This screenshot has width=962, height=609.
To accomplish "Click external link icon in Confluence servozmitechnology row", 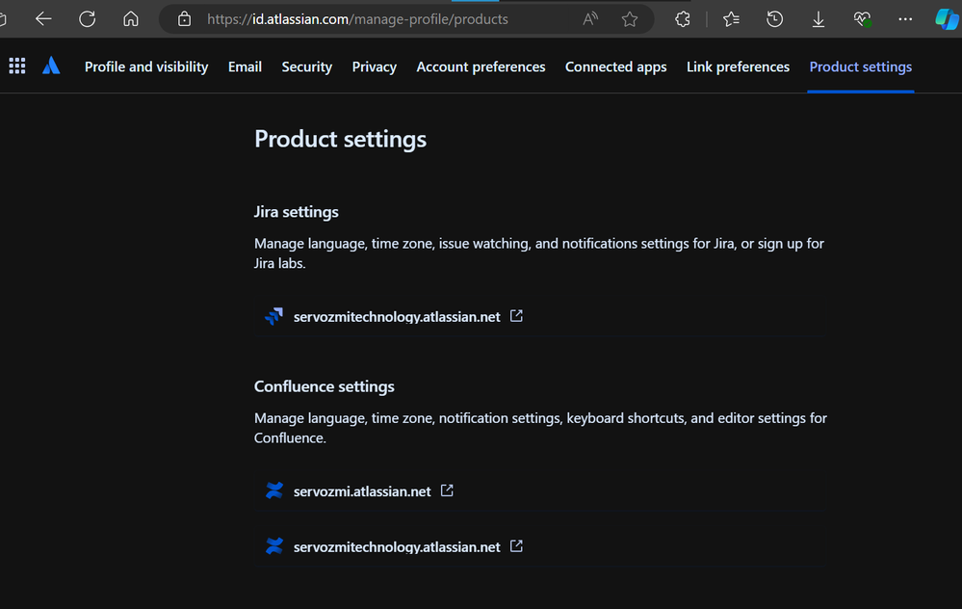I will (x=516, y=545).
